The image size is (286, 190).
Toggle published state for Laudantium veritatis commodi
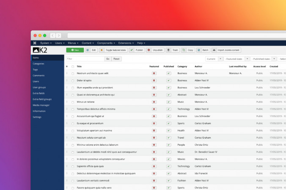[x=169, y=181]
